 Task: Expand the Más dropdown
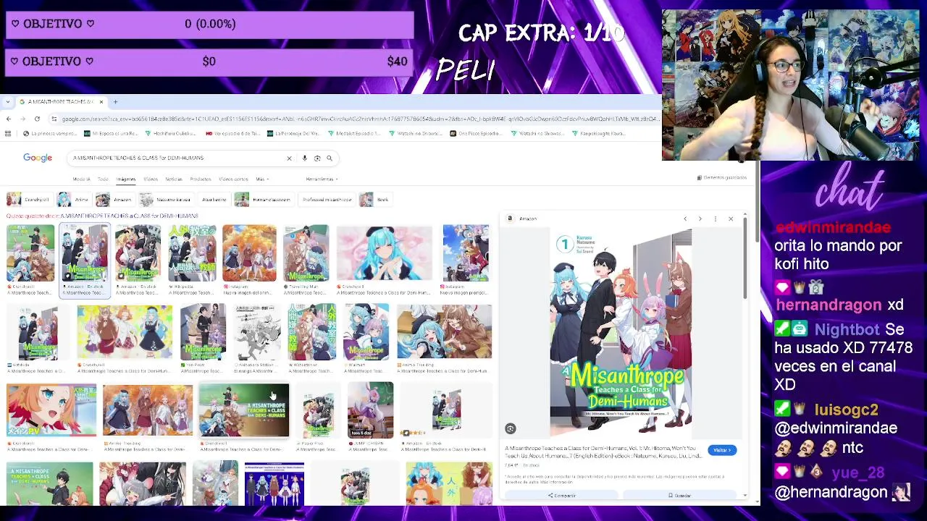(261, 179)
